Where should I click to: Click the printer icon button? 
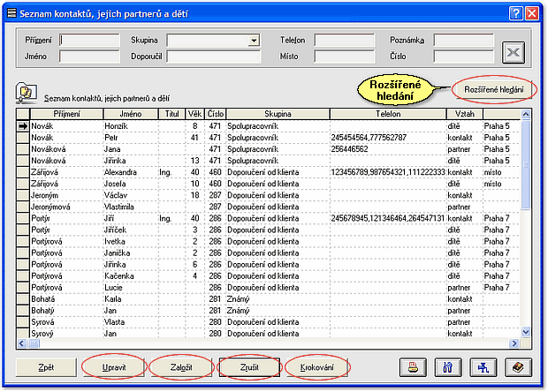[x=411, y=366]
